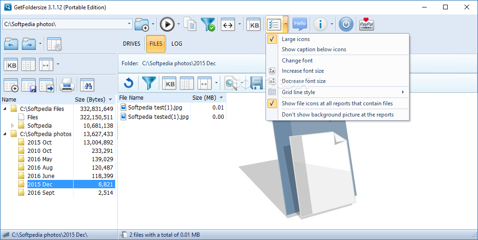Click the back folder navigation icon
478x240 pixels.
click(11, 44)
